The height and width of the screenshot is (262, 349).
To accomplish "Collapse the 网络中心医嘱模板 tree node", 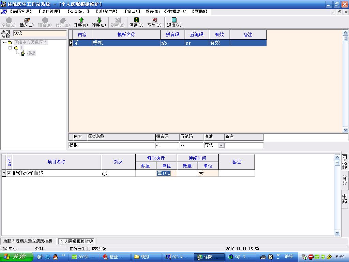I will click(4, 43).
